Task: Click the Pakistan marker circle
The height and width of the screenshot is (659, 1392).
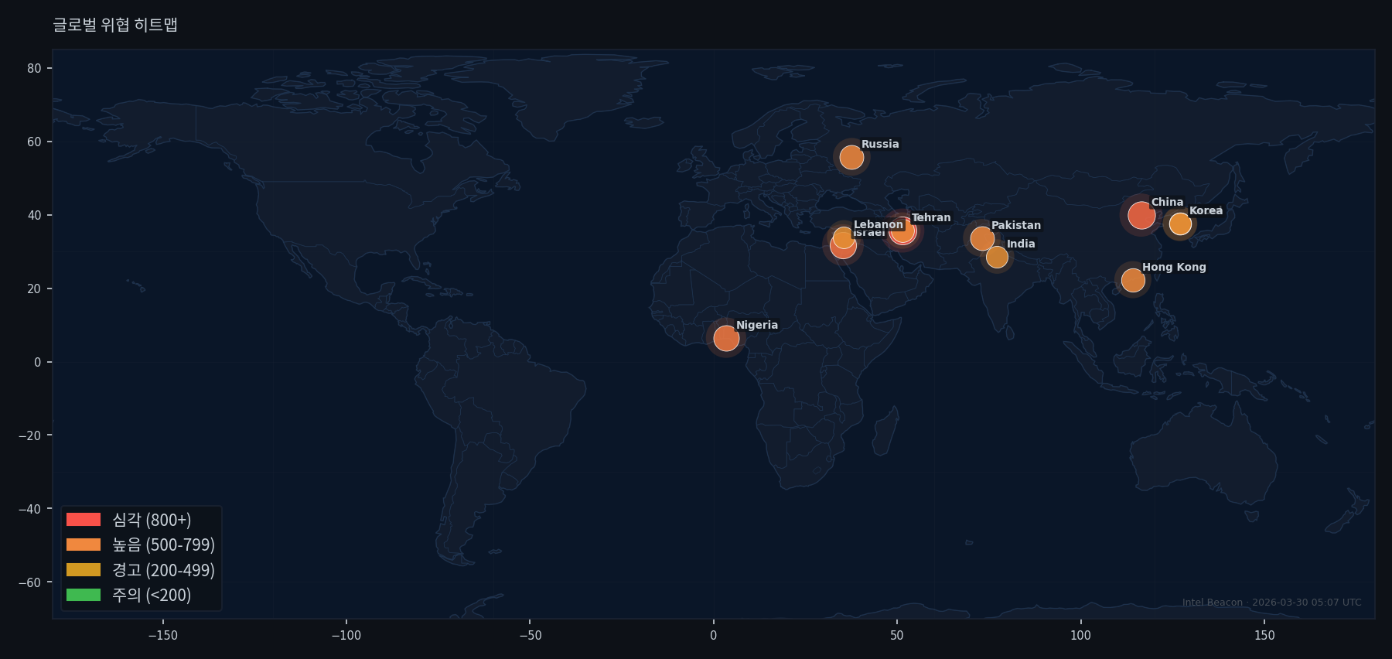Action: [x=982, y=238]
